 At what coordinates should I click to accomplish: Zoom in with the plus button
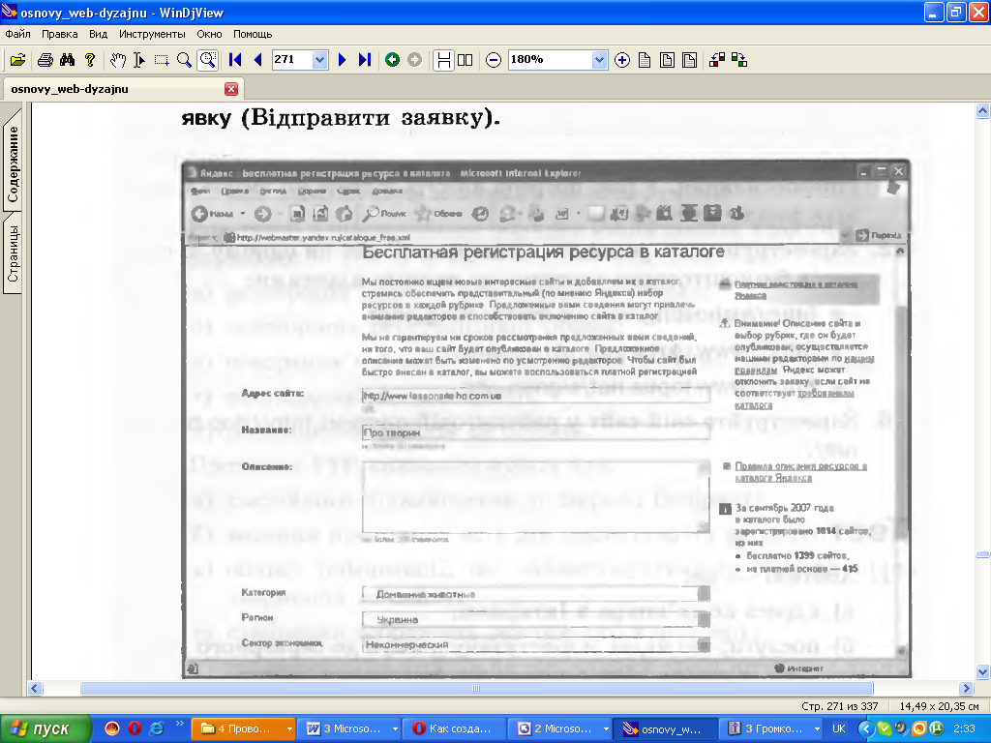tap(622, 60)
